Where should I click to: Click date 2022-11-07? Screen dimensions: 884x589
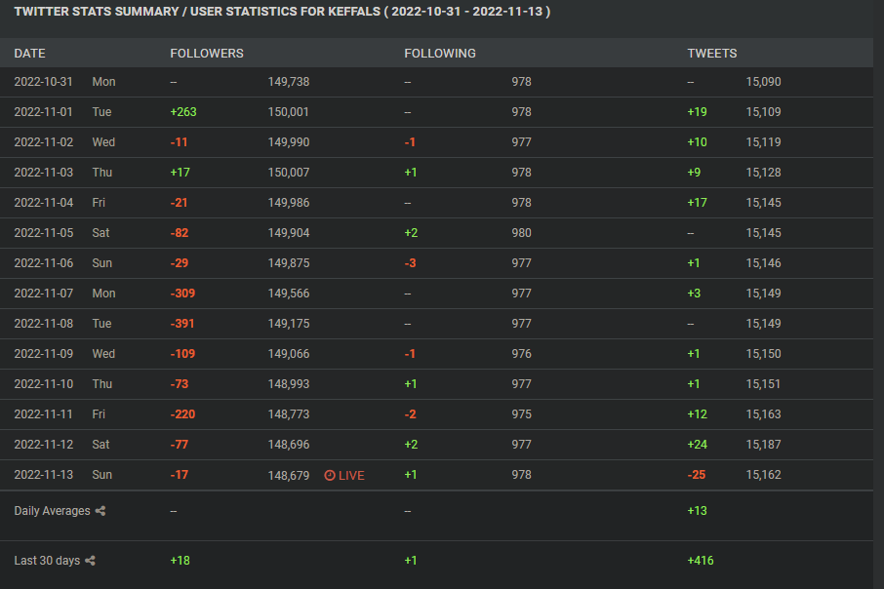coord(43,294)
